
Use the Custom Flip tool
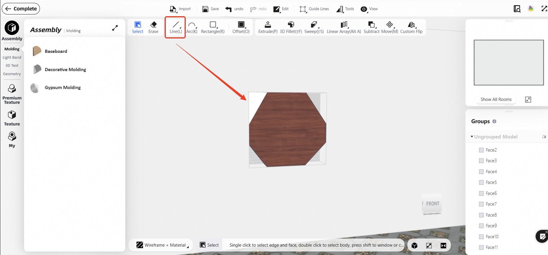[x=411, y=27]
